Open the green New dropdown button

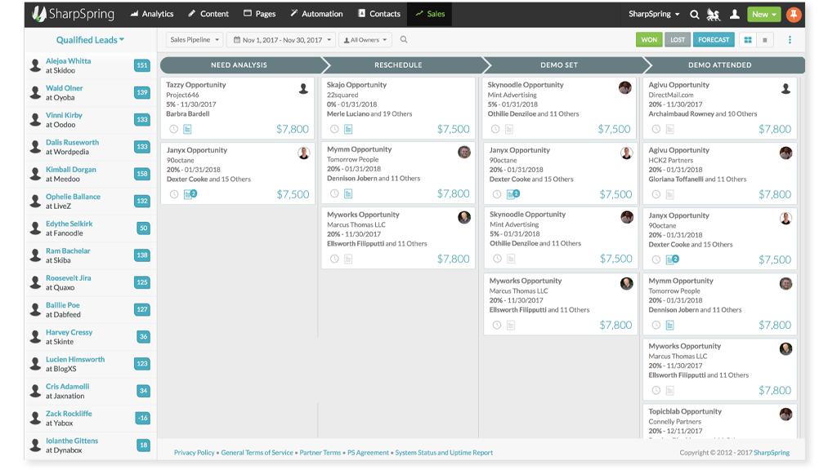pyautogui.click(x=763, y=15)
